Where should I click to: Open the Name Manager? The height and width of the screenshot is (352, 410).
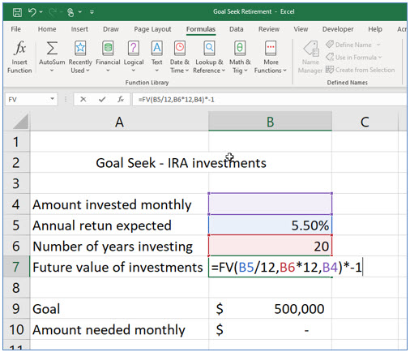click(x=310, y=57)
